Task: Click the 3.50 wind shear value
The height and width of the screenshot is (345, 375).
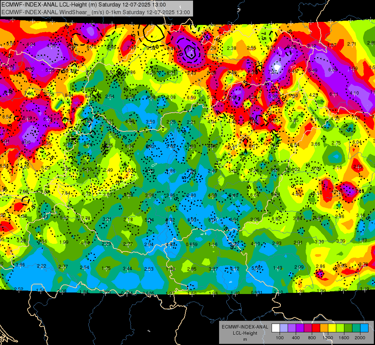Action: coord(151,122)
